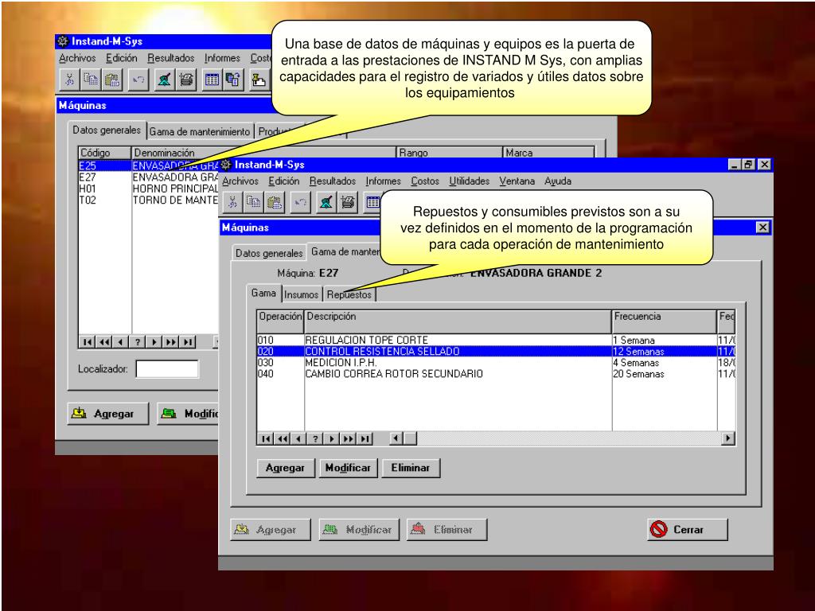Click the Print icon in the front window toolbar
The height and width of the screenshot is (611, 815).
[348, 202]
